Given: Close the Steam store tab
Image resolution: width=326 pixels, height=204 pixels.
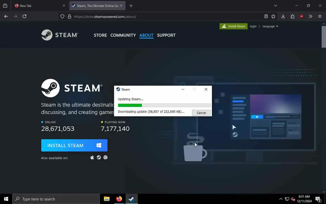Looking at the screenshot, I should (x=121, y=6).
